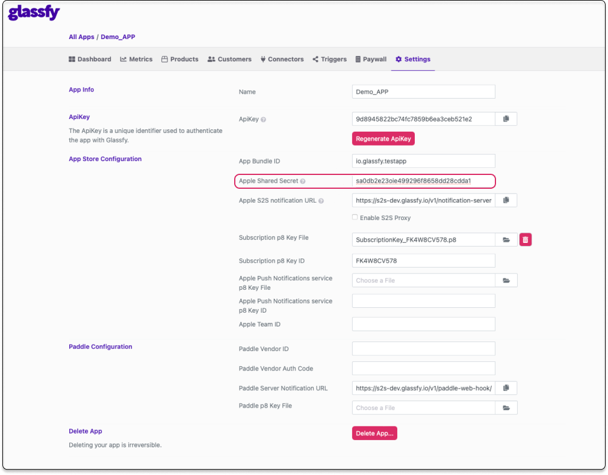Copy the Paddle Server Notification URL
Screen dimensions: 608x475
tap(506, 388)
